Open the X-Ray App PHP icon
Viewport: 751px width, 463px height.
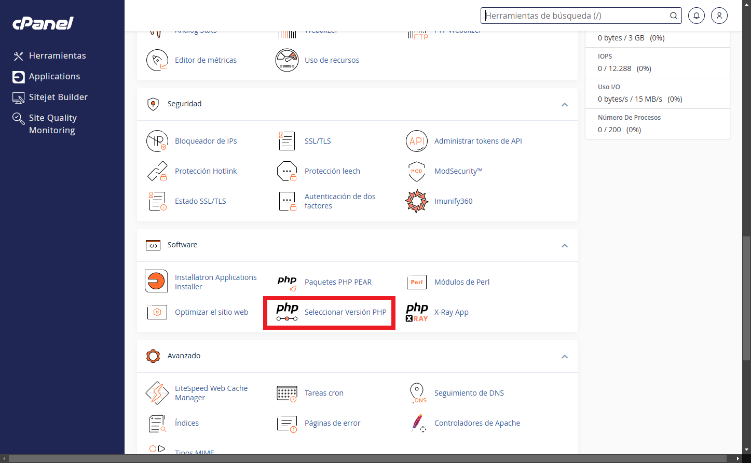click(x=416, y=312)
